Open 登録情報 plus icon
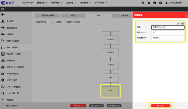The image size is (188, 109). 3,100
